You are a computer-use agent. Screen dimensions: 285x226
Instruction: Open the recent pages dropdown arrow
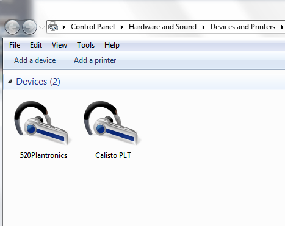coord(41,27)
